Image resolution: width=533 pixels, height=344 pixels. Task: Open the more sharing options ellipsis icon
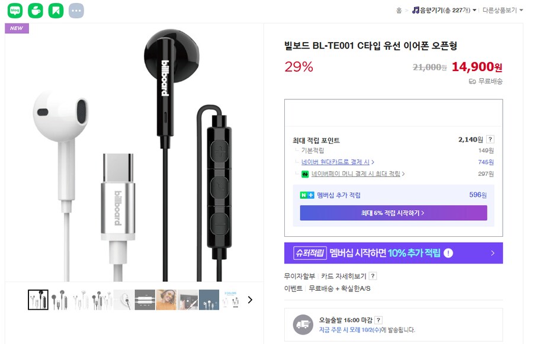76,10
